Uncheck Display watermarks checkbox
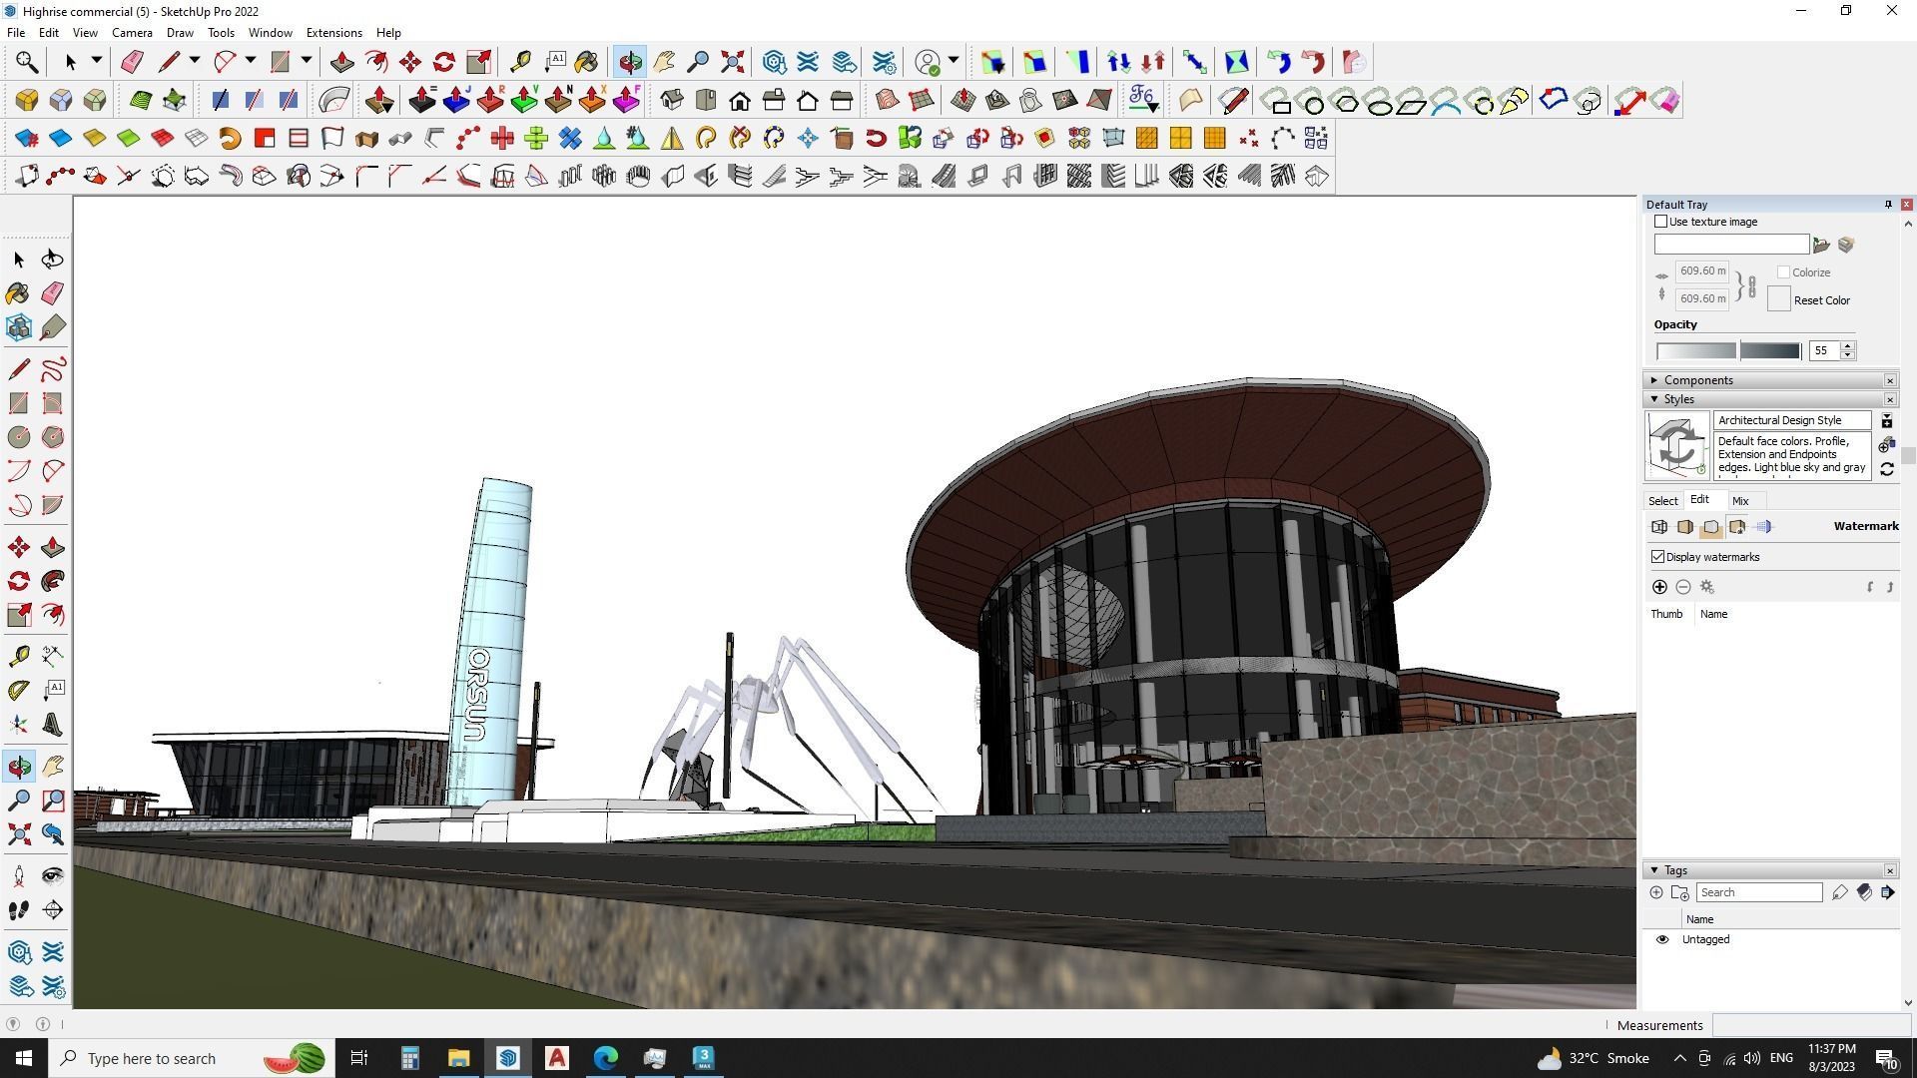Image resolution: width=1917 pixels, height=1078 pixels. tap(1658, 557)
